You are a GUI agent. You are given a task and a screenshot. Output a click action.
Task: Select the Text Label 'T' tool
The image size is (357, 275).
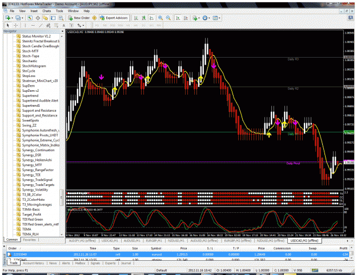pyautogui.click(x=71, y=25)
